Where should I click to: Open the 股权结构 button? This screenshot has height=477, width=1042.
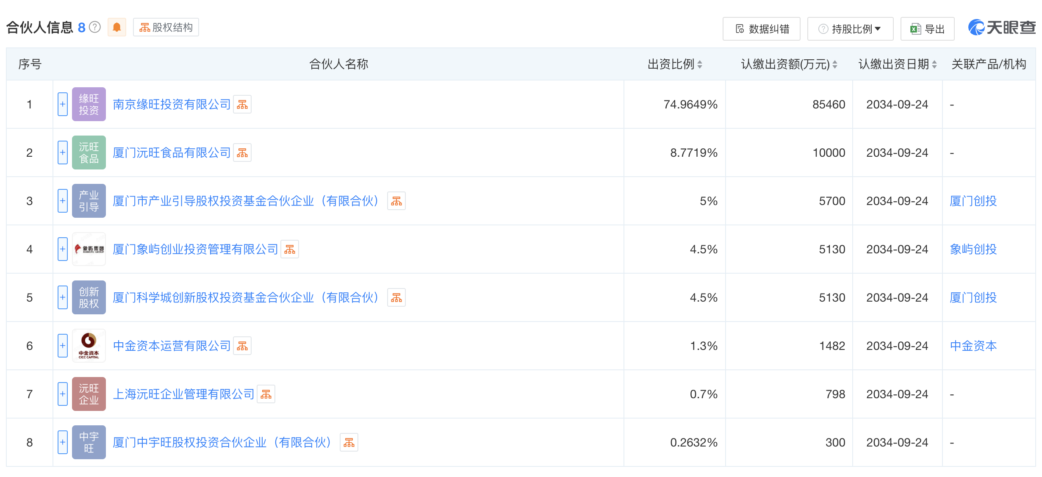[x=166, y=28]
